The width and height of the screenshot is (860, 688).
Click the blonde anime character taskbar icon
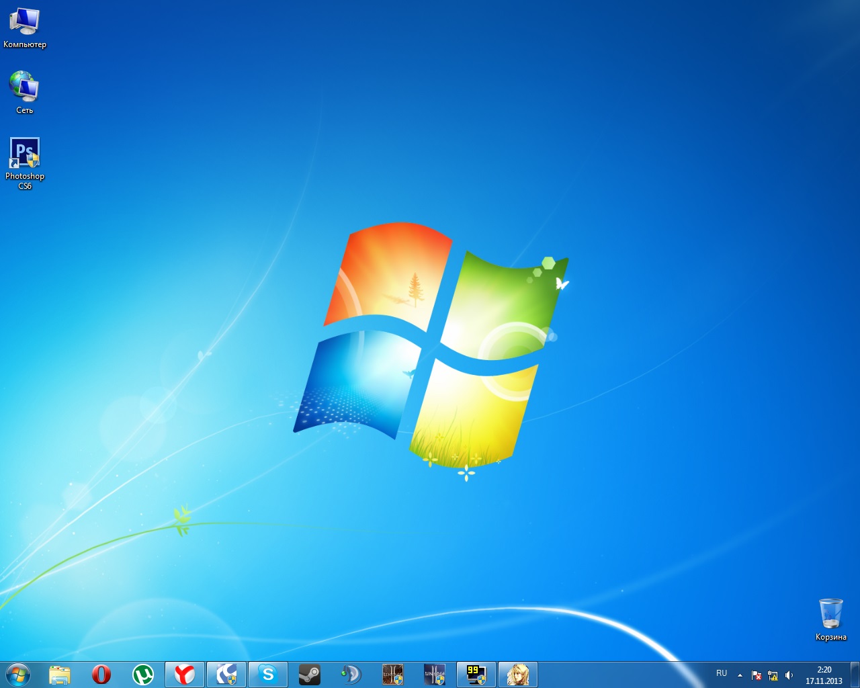click(518, 675)
